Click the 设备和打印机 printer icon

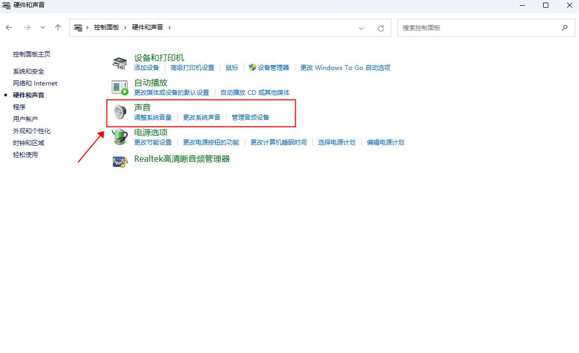pyautogui.click(x=119, y=62)
